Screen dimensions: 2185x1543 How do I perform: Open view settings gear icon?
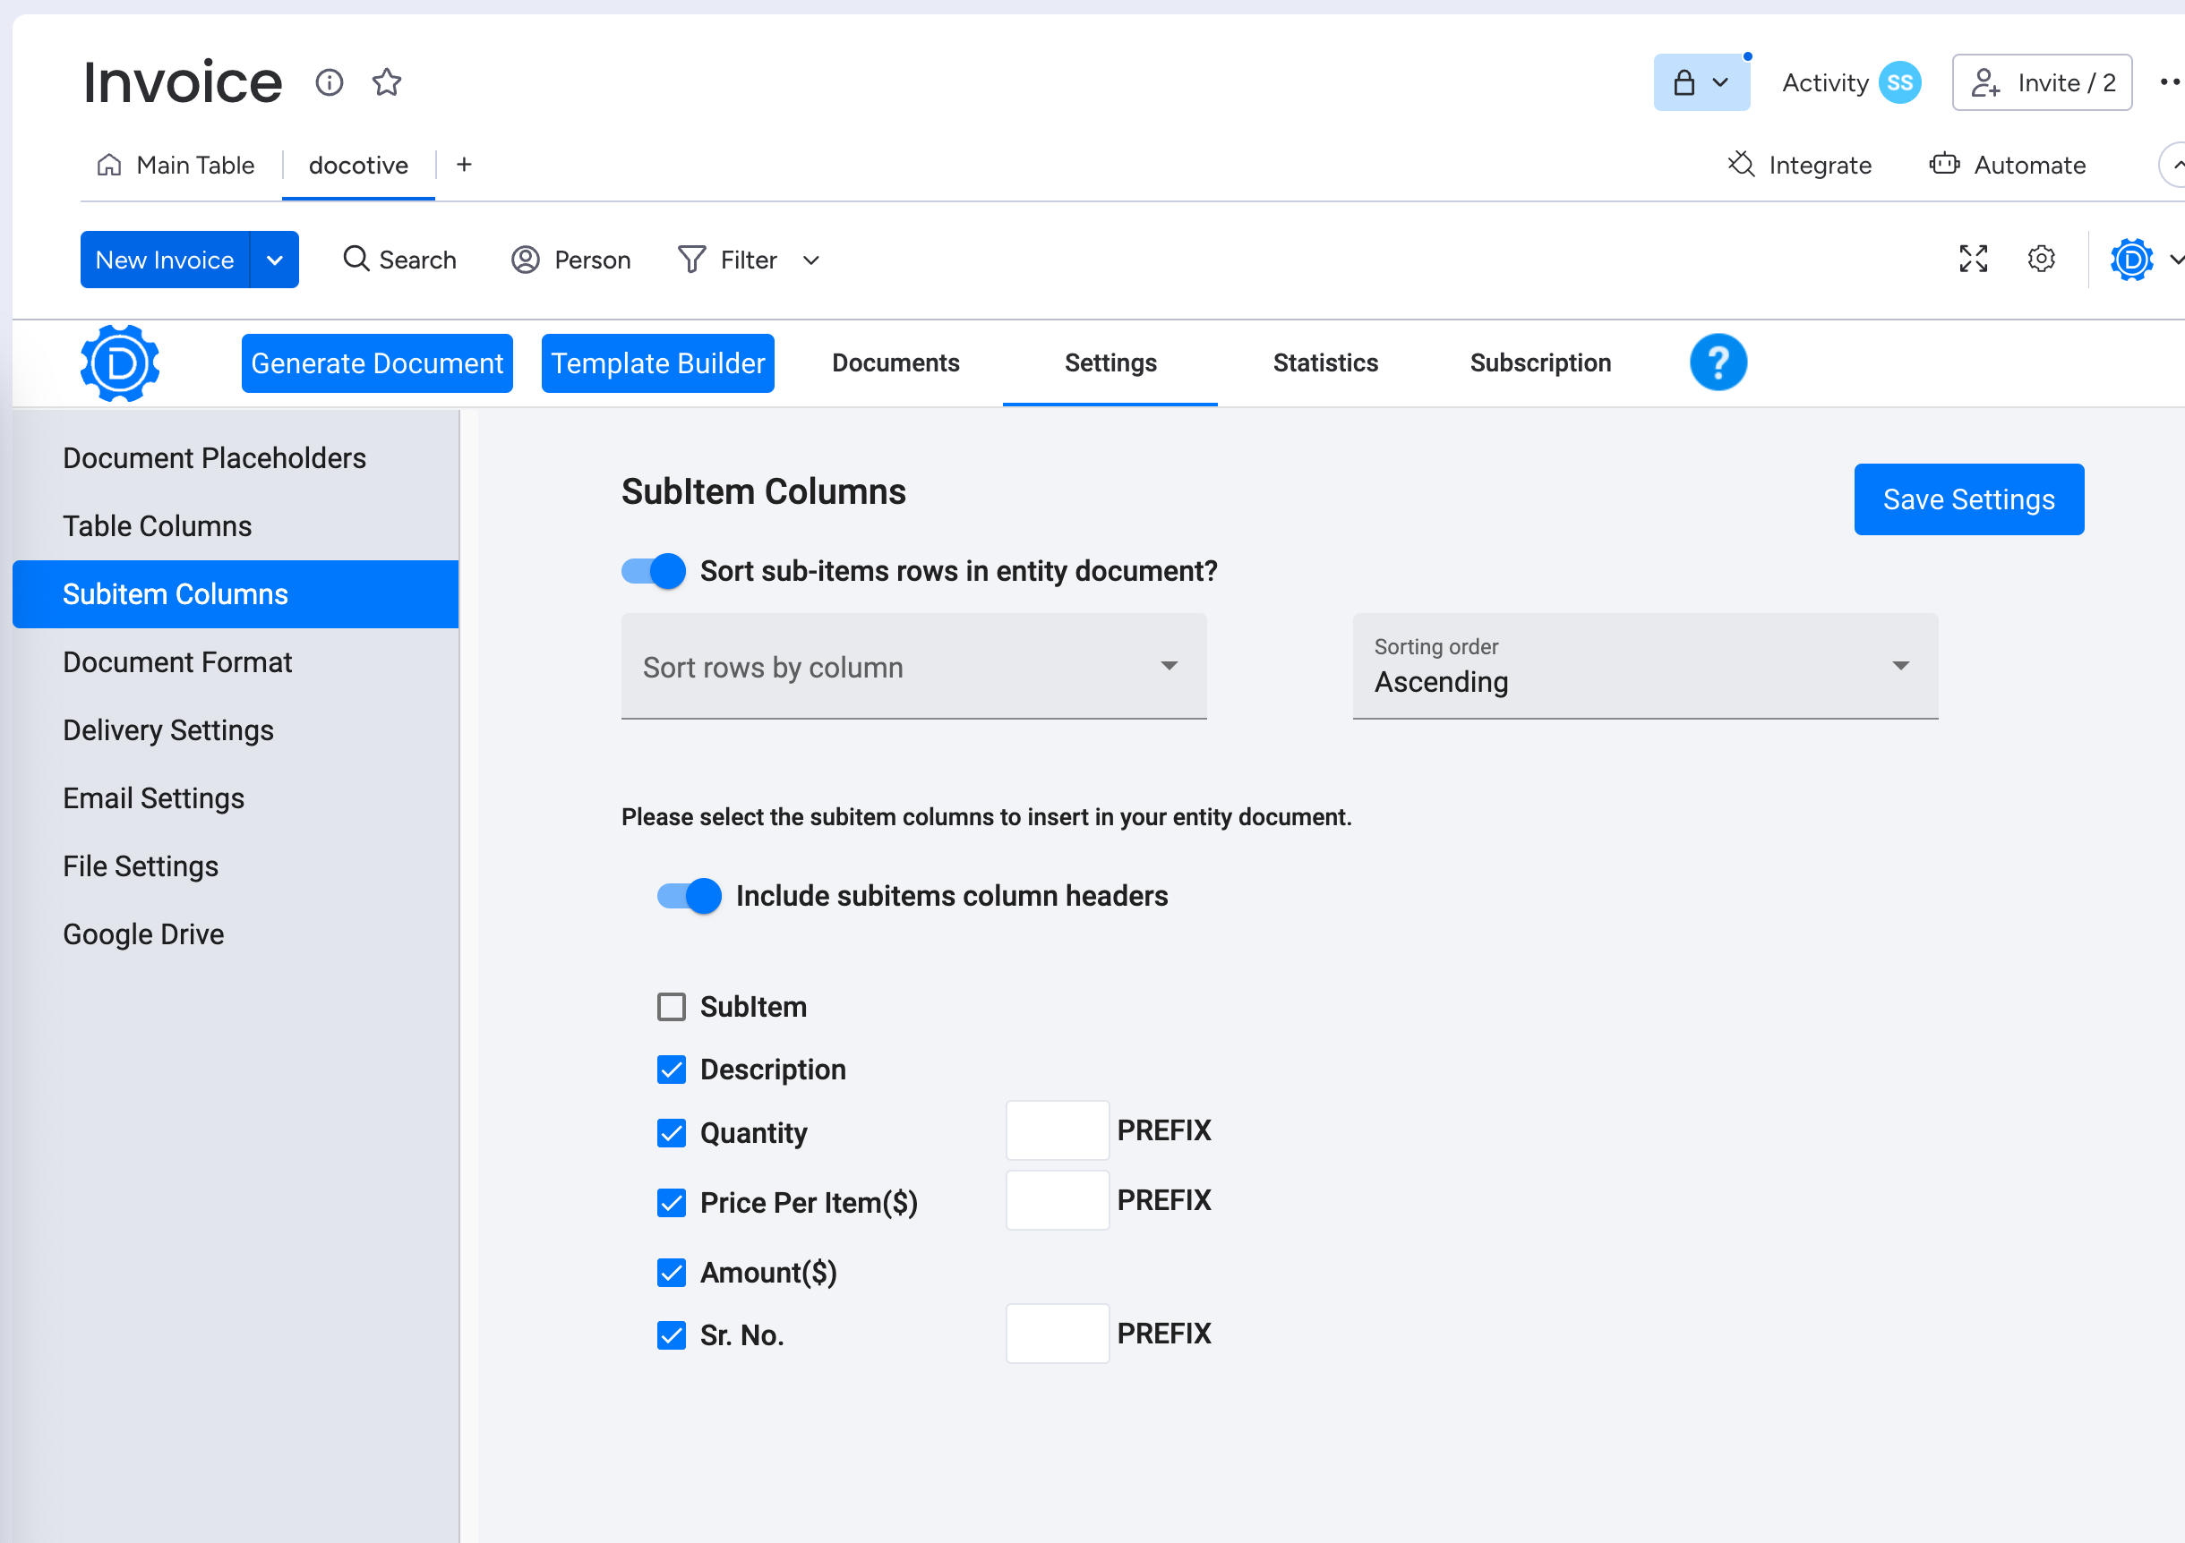pyautogui.click(x=2042, y=259)
